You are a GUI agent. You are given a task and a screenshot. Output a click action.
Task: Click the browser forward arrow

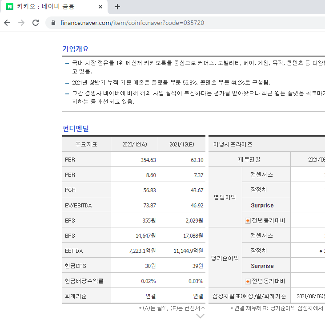pos(21,23)
